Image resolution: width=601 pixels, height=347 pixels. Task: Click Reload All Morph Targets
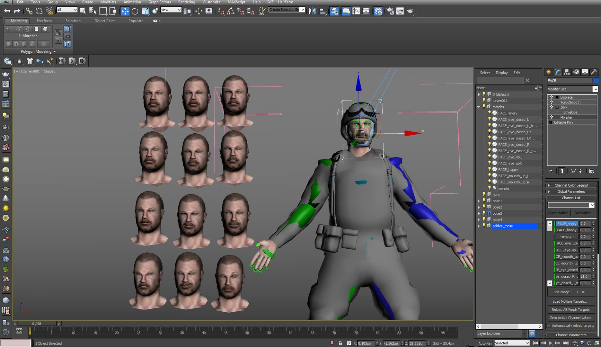[x=570, y=309]
